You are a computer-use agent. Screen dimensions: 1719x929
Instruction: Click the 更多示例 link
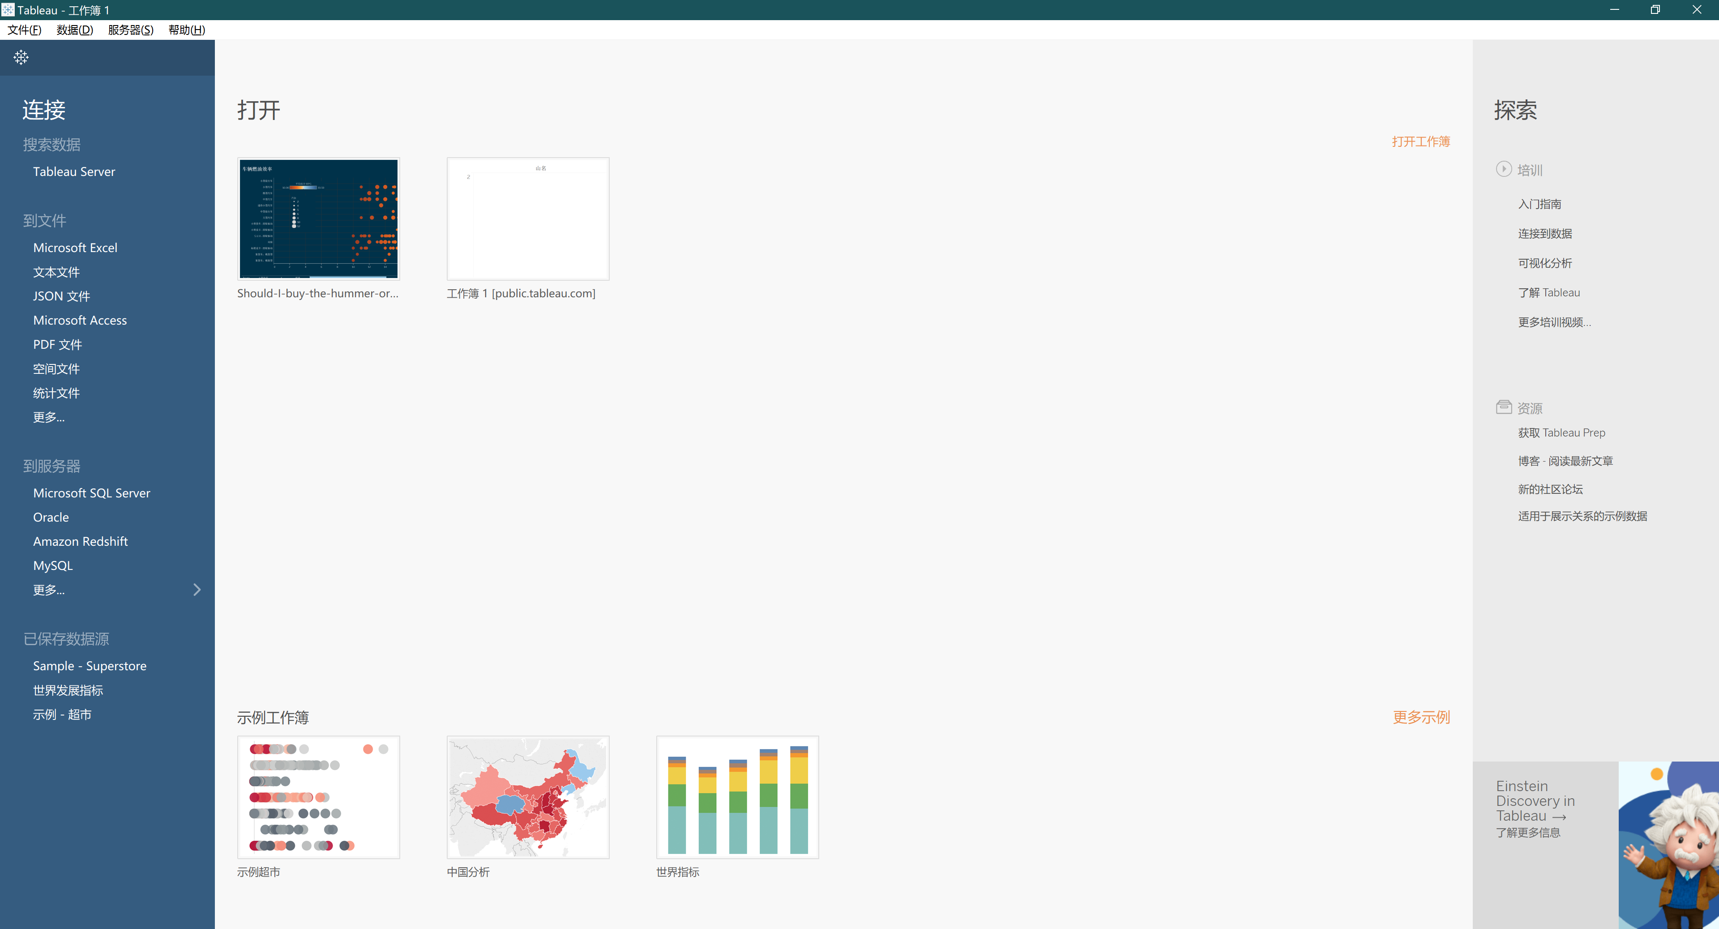pos(1421,717)
